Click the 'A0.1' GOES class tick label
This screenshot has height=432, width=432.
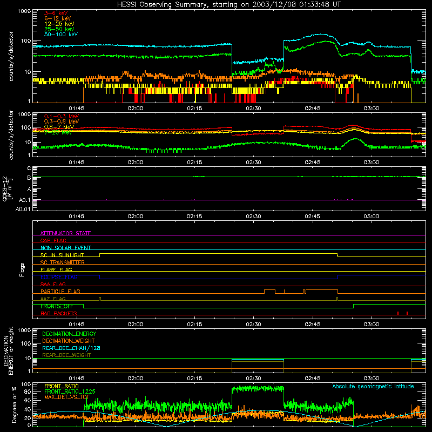(x=25, y=200)
